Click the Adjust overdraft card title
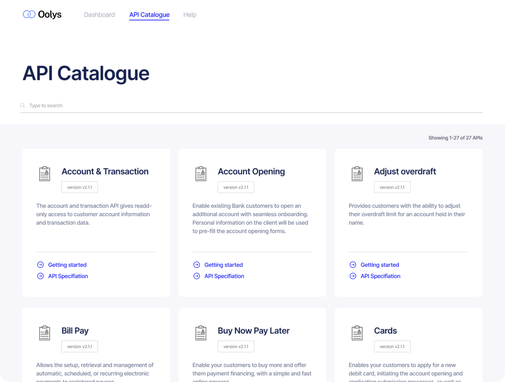The width and height of the screenshot is (505, 382). 405,171
